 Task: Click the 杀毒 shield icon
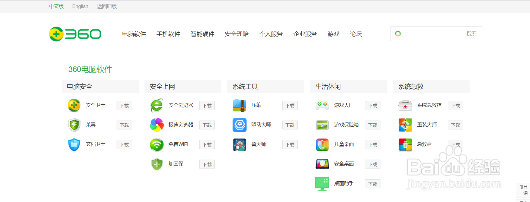[74, 125]
